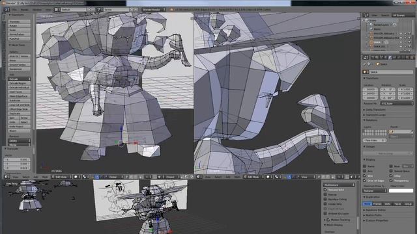
Task: Open the Help menu
Action: [x=48, y=10]
